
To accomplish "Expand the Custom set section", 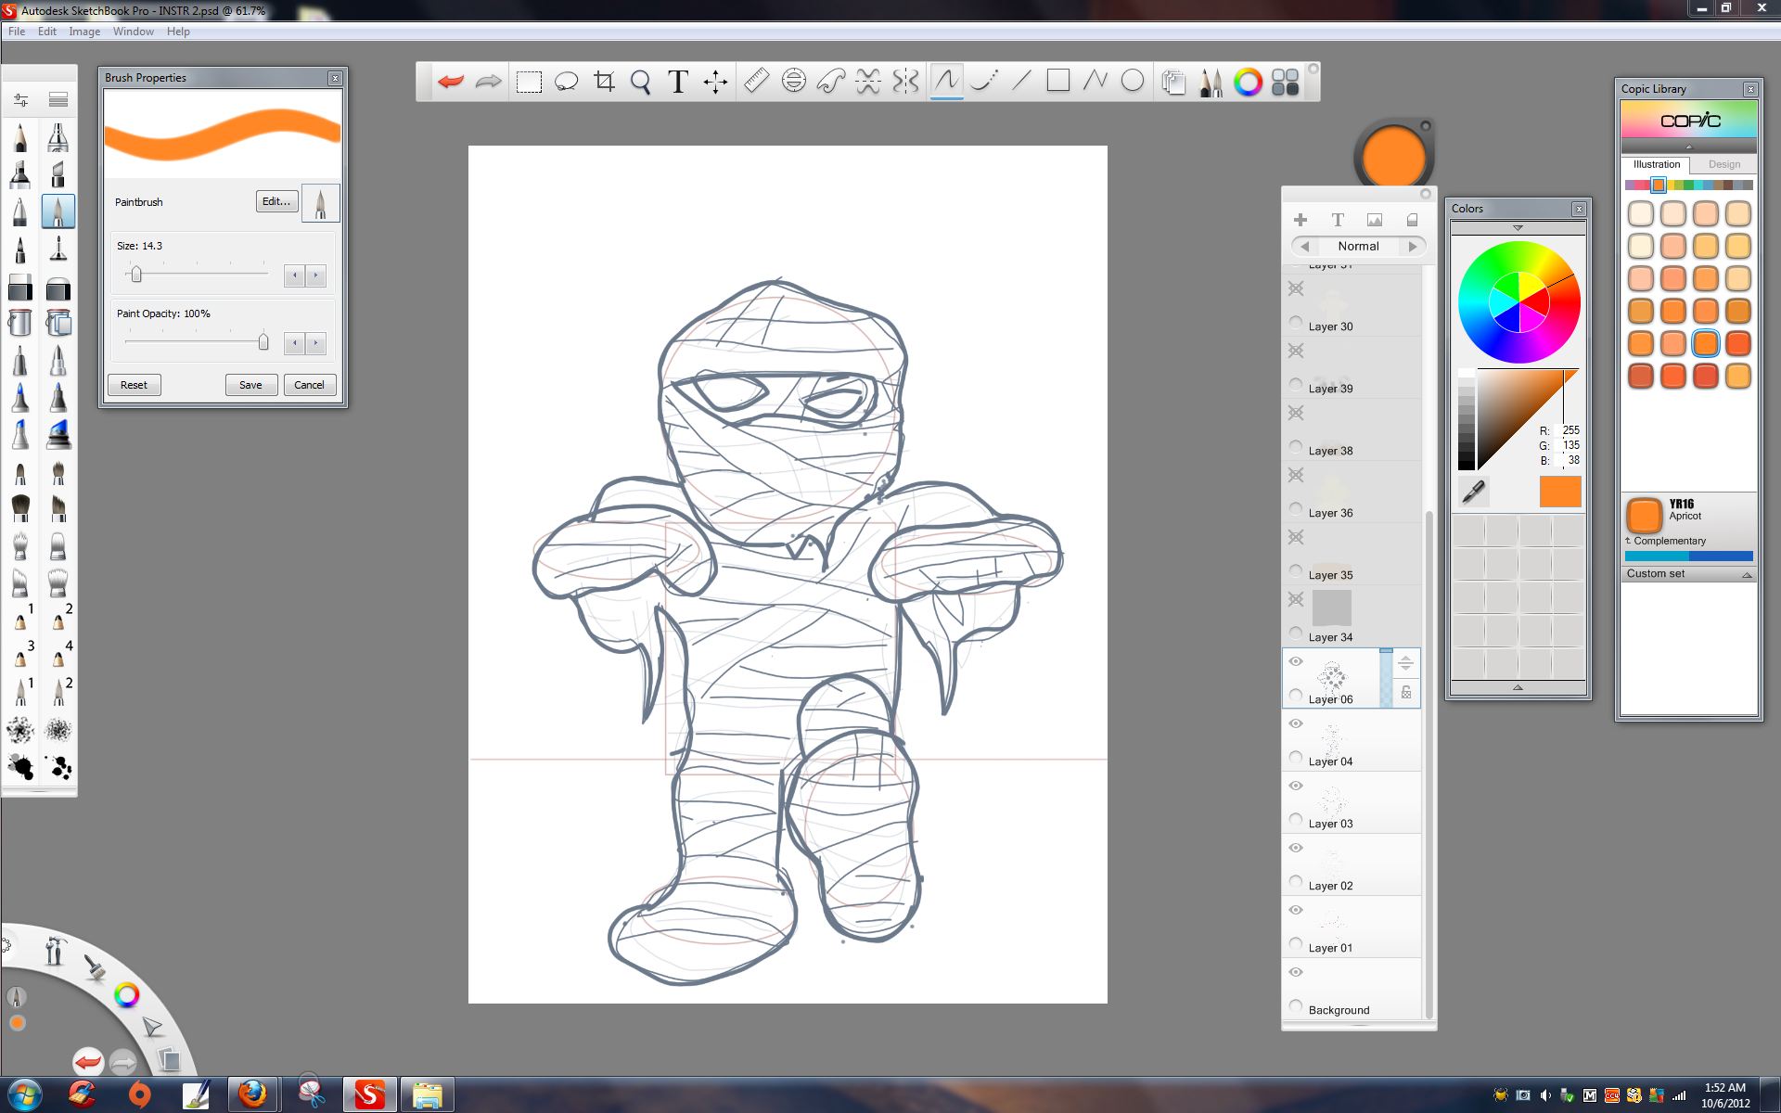I will point(1747,575).
